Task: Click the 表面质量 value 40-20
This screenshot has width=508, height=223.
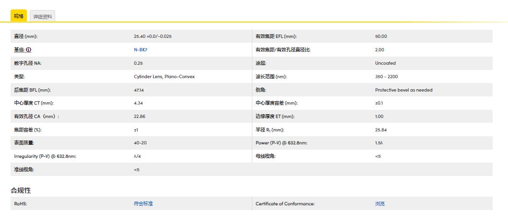Action: [x=140, y=143]
